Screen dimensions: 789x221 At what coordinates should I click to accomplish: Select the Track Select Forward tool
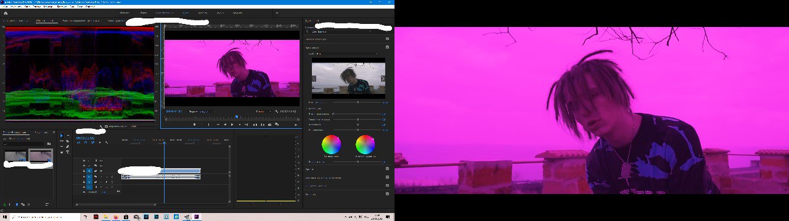coord(68,135)
